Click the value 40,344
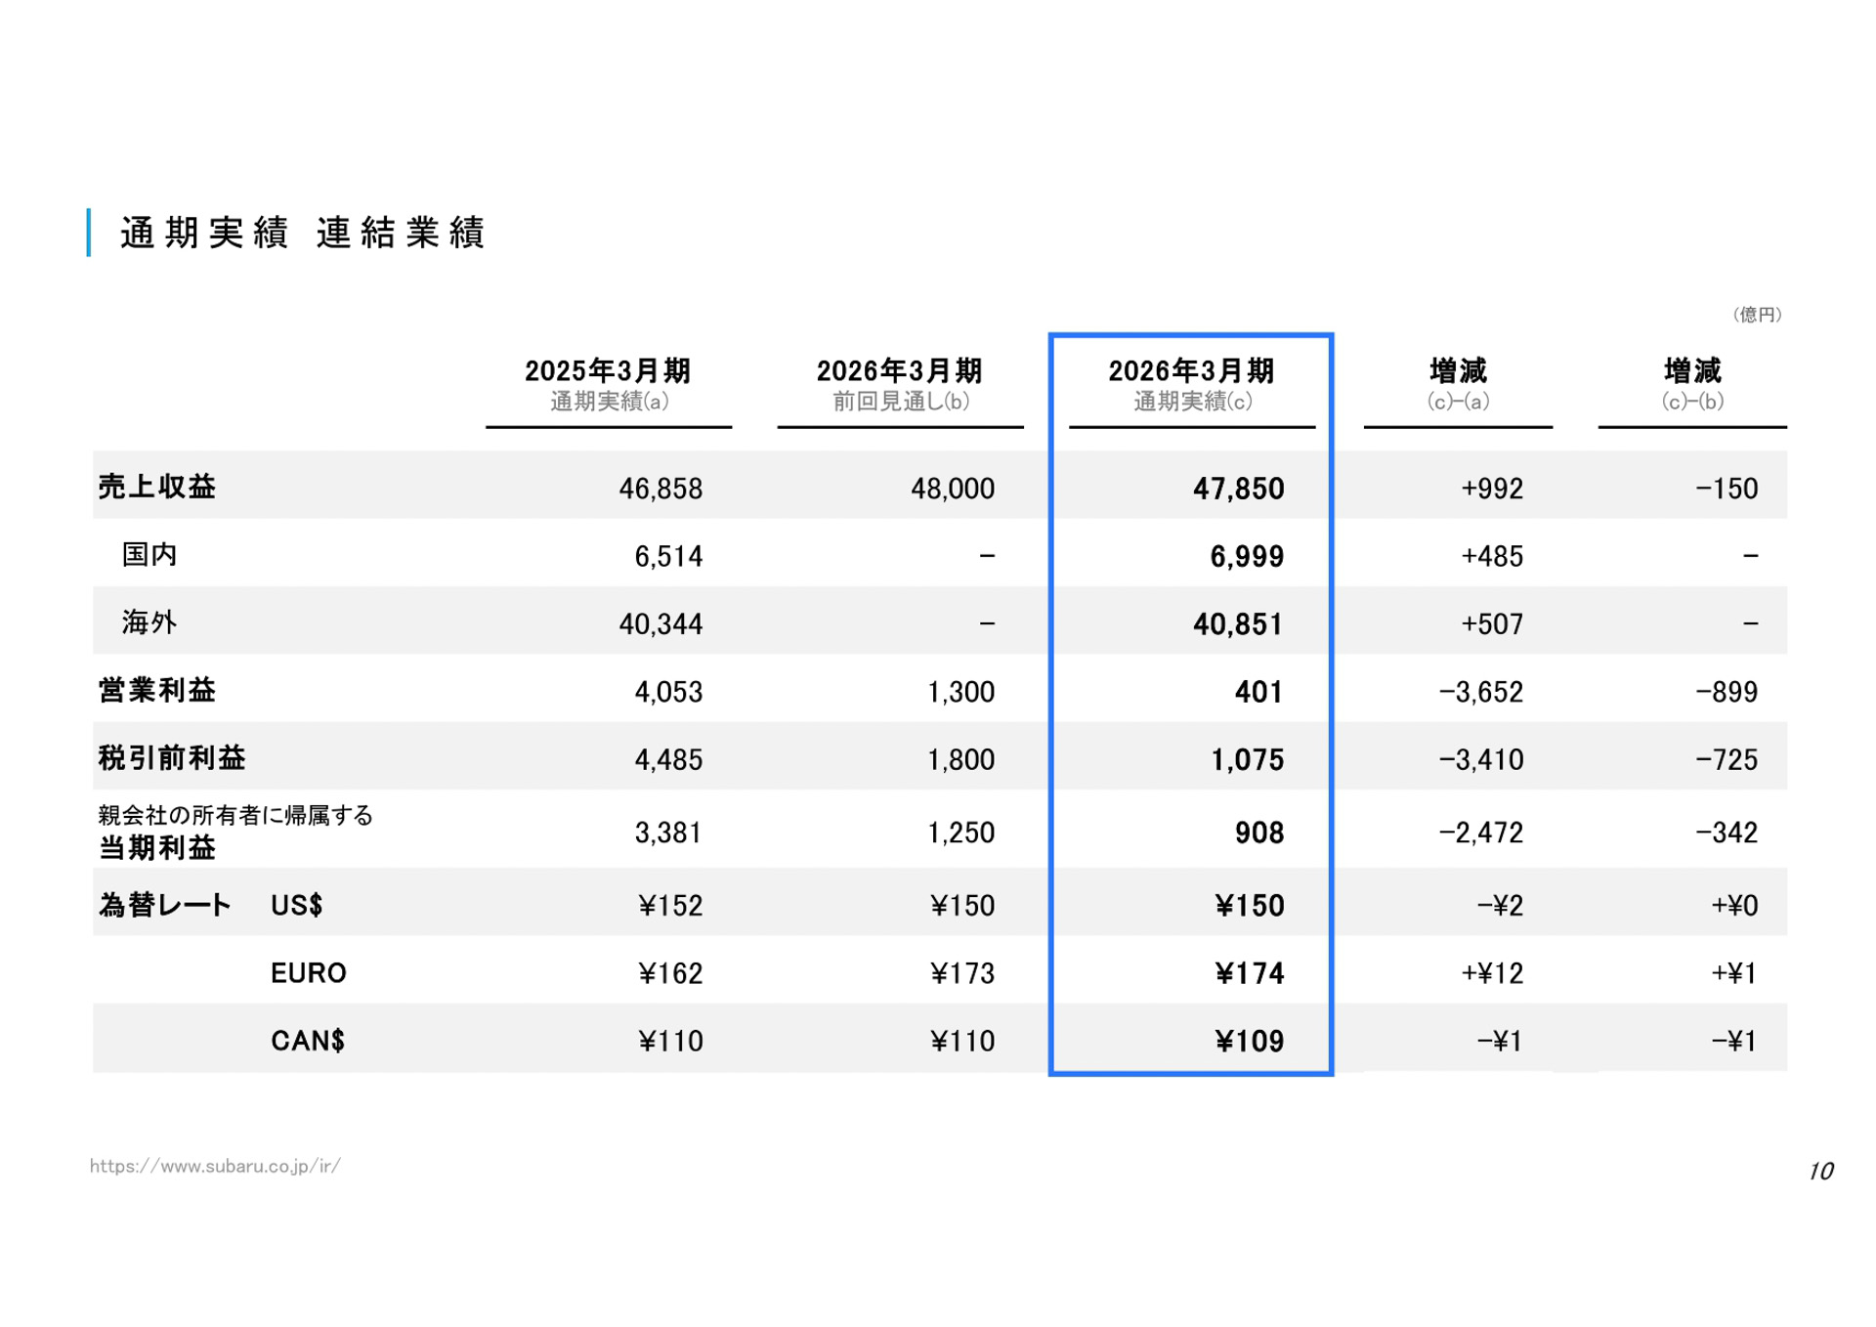The height and width of the screenshot is (1327, 1876). tap(661, 624)
